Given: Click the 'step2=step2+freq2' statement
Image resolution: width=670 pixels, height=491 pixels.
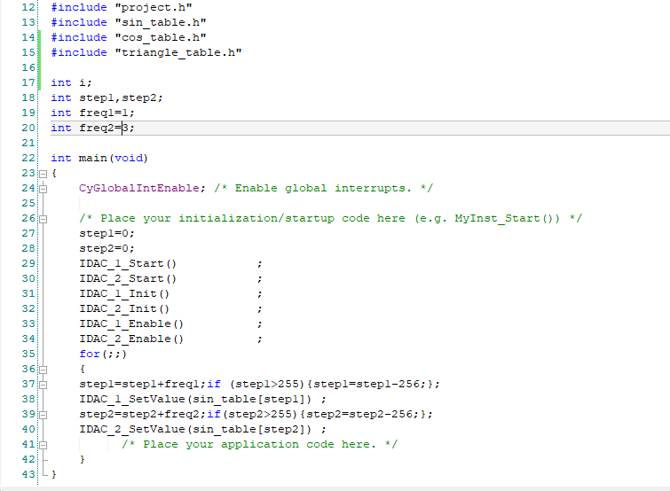Looking at the screenshot, I should click(138, 414).
